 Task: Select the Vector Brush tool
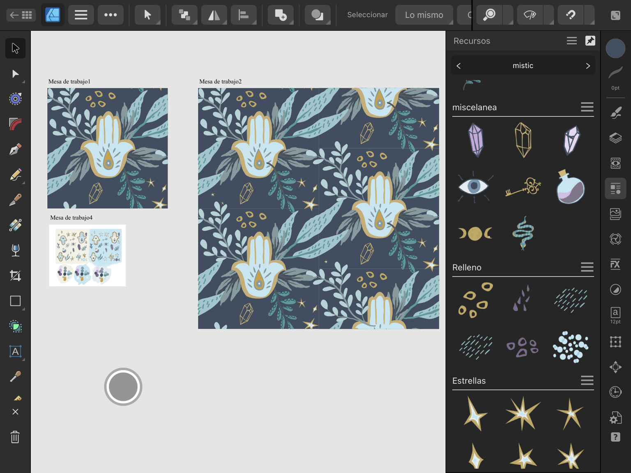point(15,200)
